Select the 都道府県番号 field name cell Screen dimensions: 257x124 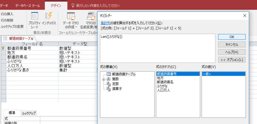pos(32,48)
